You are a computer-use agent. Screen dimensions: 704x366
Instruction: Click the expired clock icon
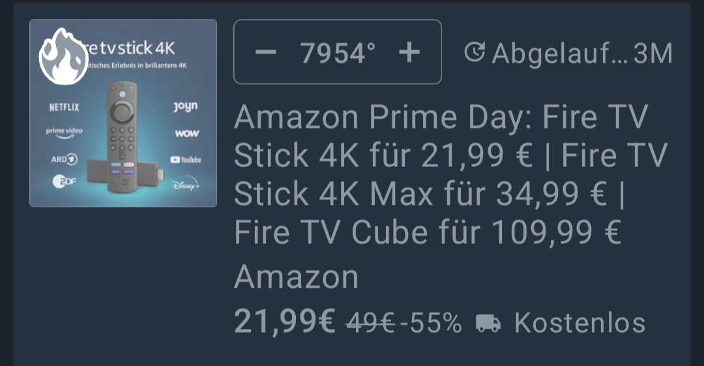pyautogui.click(x=474, y=52)
